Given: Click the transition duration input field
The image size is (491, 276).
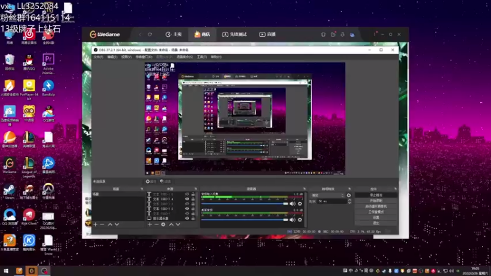Looking at the screenshot, I should point(332,201).
